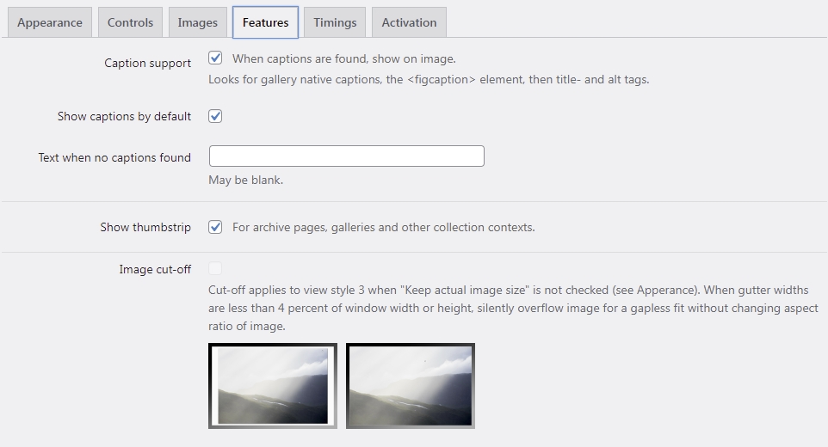Focus the no-captions text input field

[x=346, y=156]
